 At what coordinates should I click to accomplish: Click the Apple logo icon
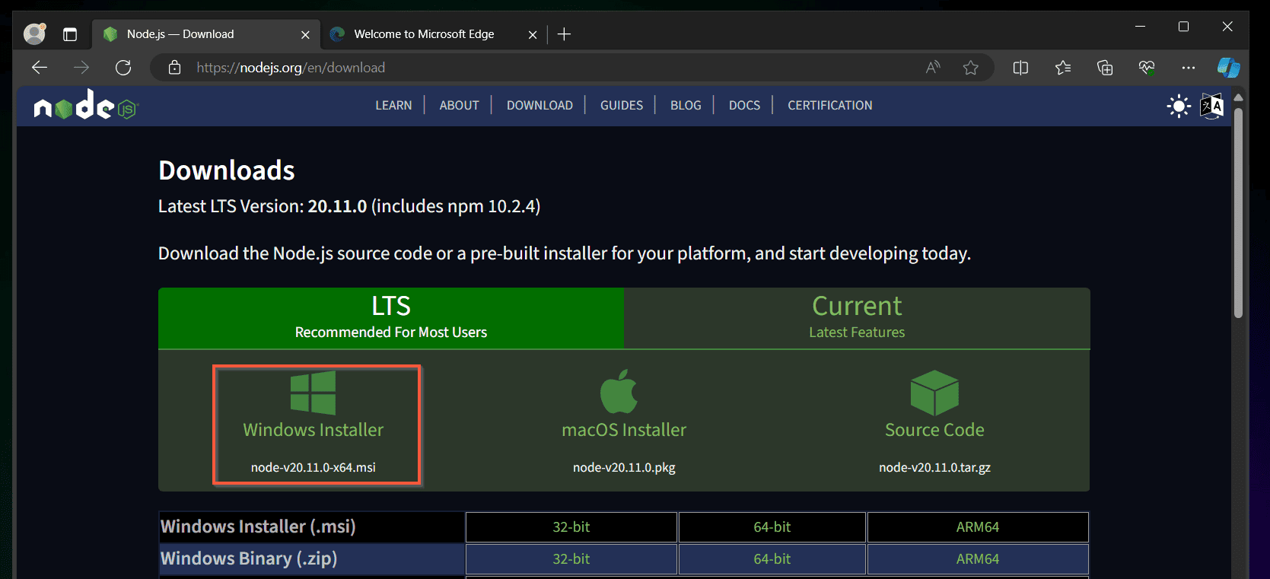pos(619,391)
